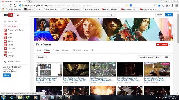Screen dimensions: 179x100
Task: Click the channel search magnifier icon
Action: click(92, 50)
